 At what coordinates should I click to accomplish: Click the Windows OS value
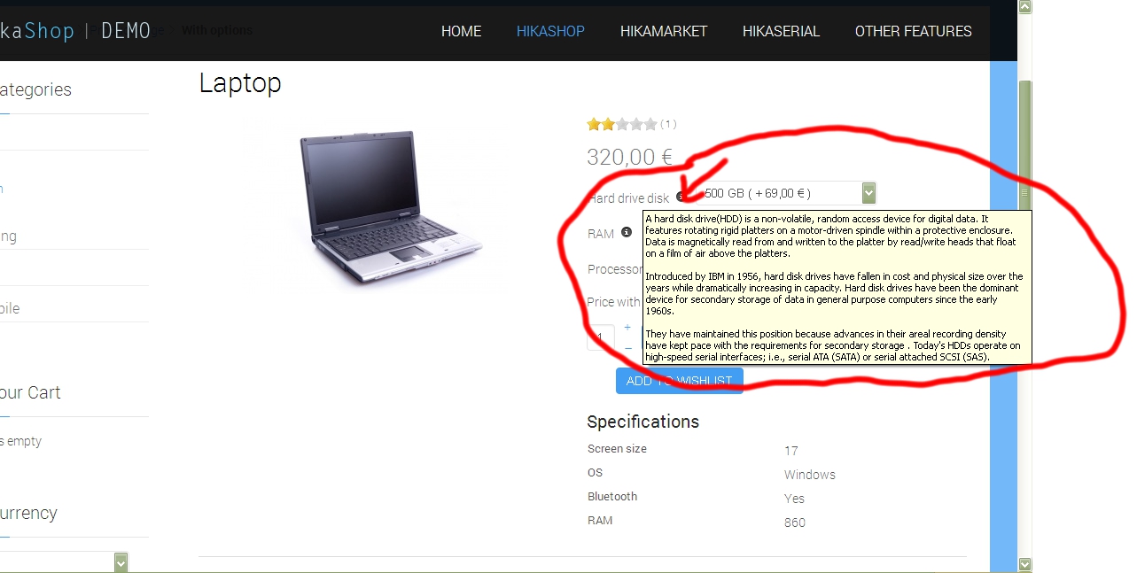pyautogui.click(x=810, y=475)
